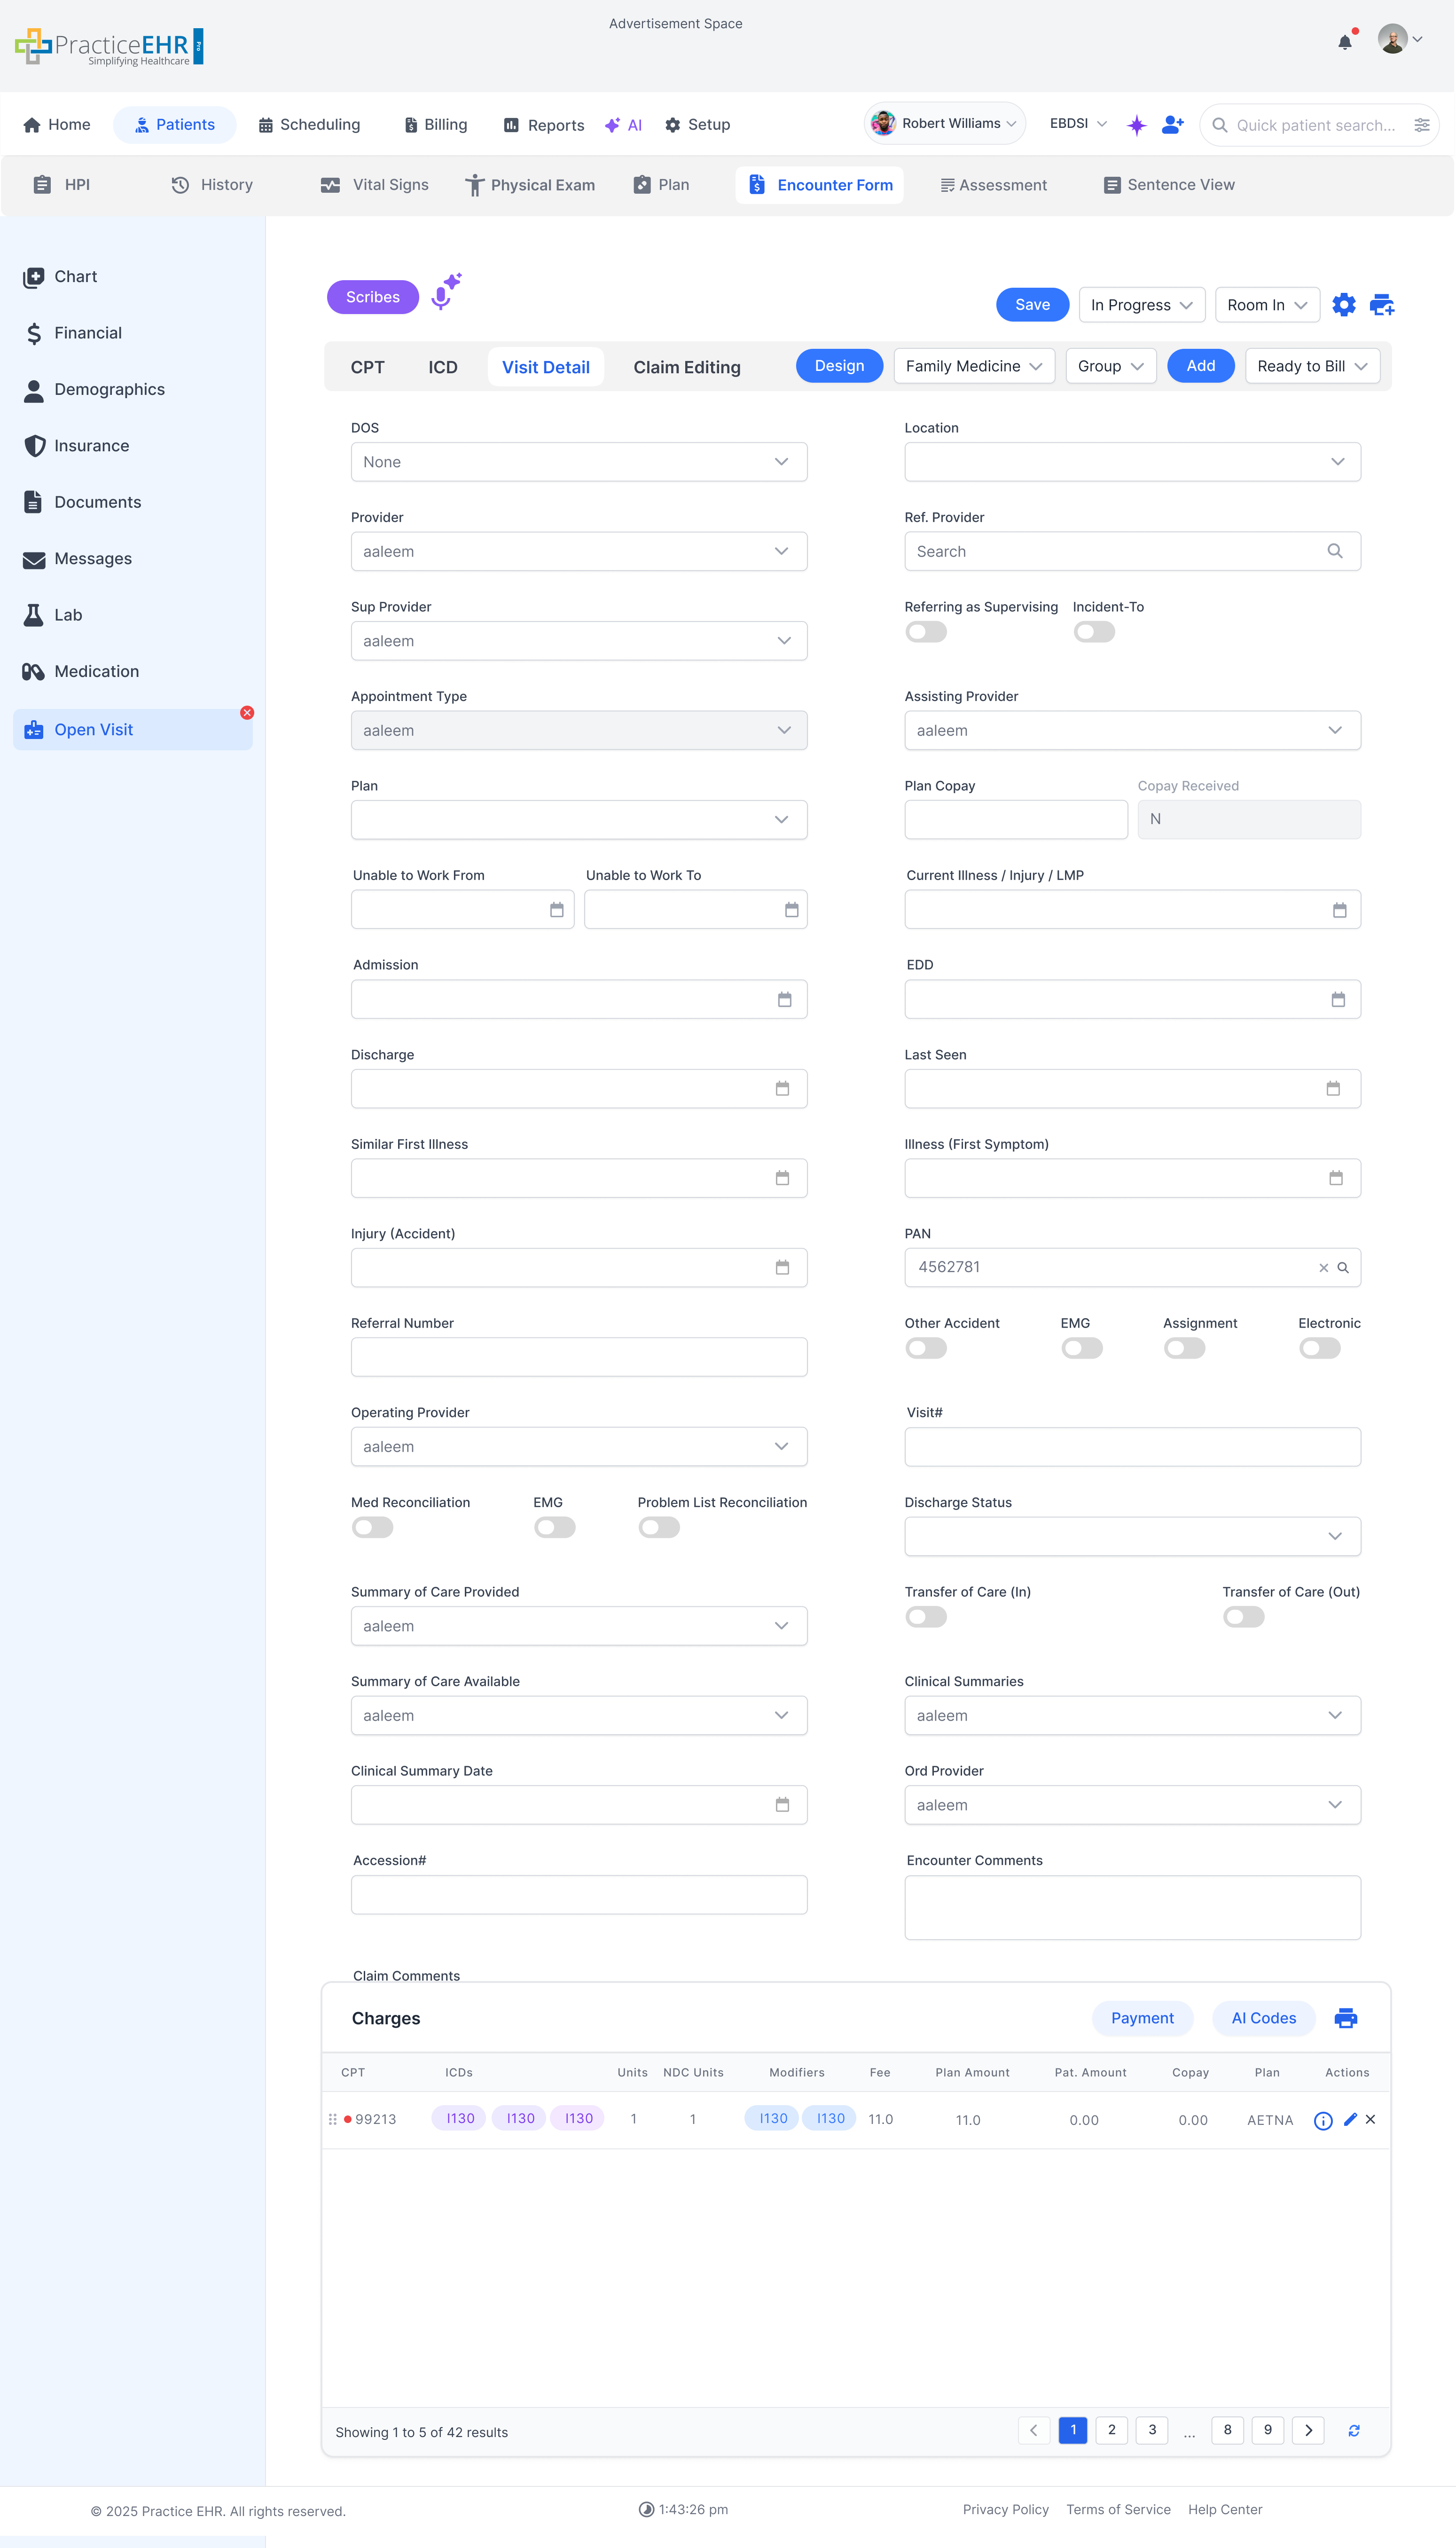Open the Family Medicine dropdown
Viewport: 1456px width, 2548px height.
click(x=973, y=366)
